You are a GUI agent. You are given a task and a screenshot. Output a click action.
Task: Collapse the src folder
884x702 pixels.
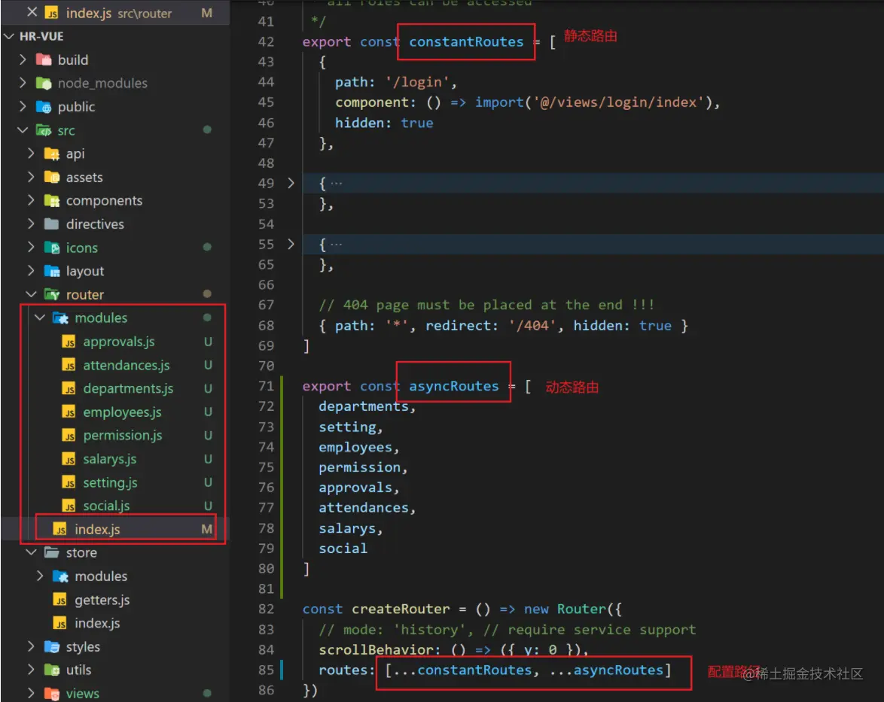tap(23, 129)
